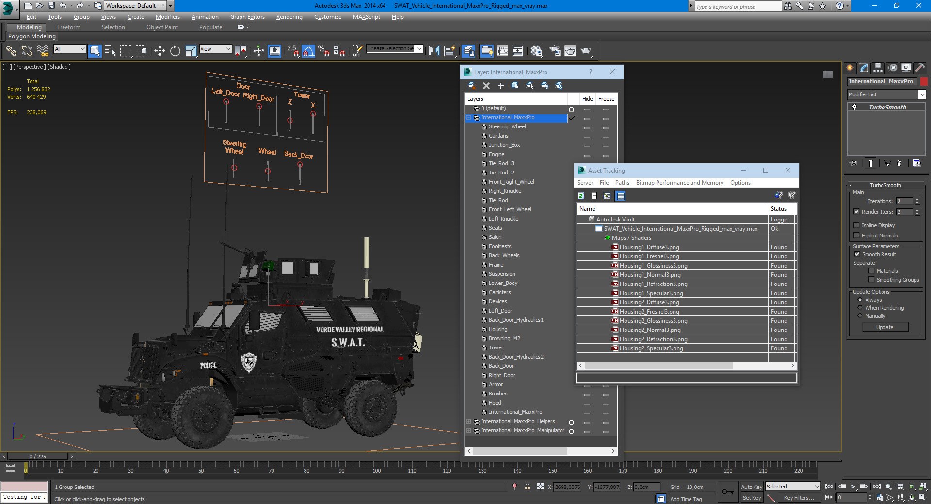Open Create tab in command panel
This screenshot has width=931, height=504.
click(x=850, y=68)
